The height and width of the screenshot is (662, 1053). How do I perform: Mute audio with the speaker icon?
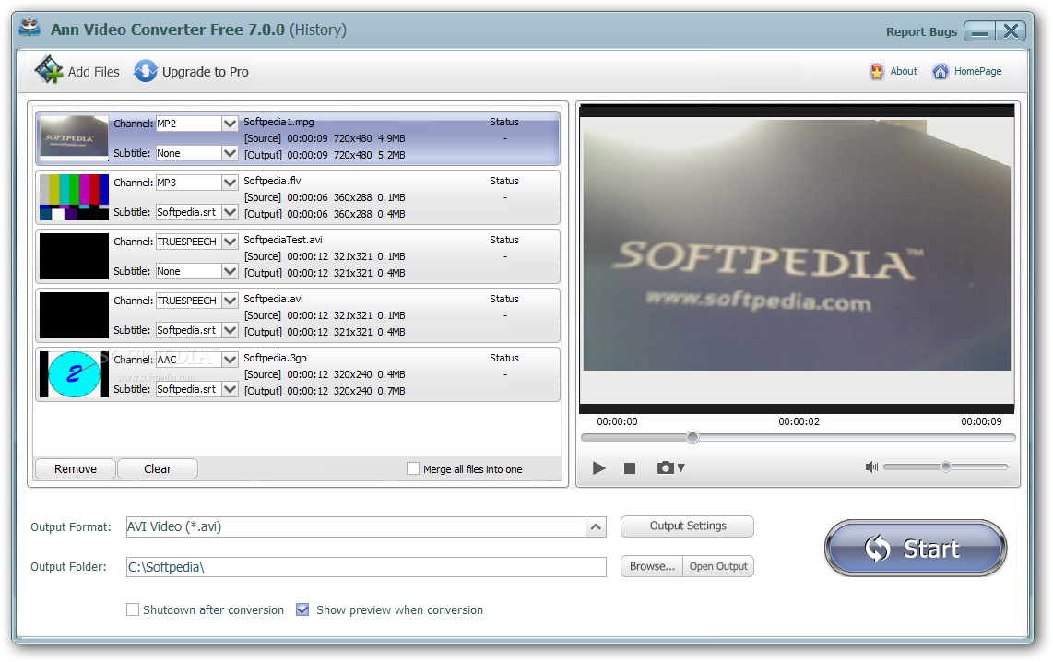point(871,467)
